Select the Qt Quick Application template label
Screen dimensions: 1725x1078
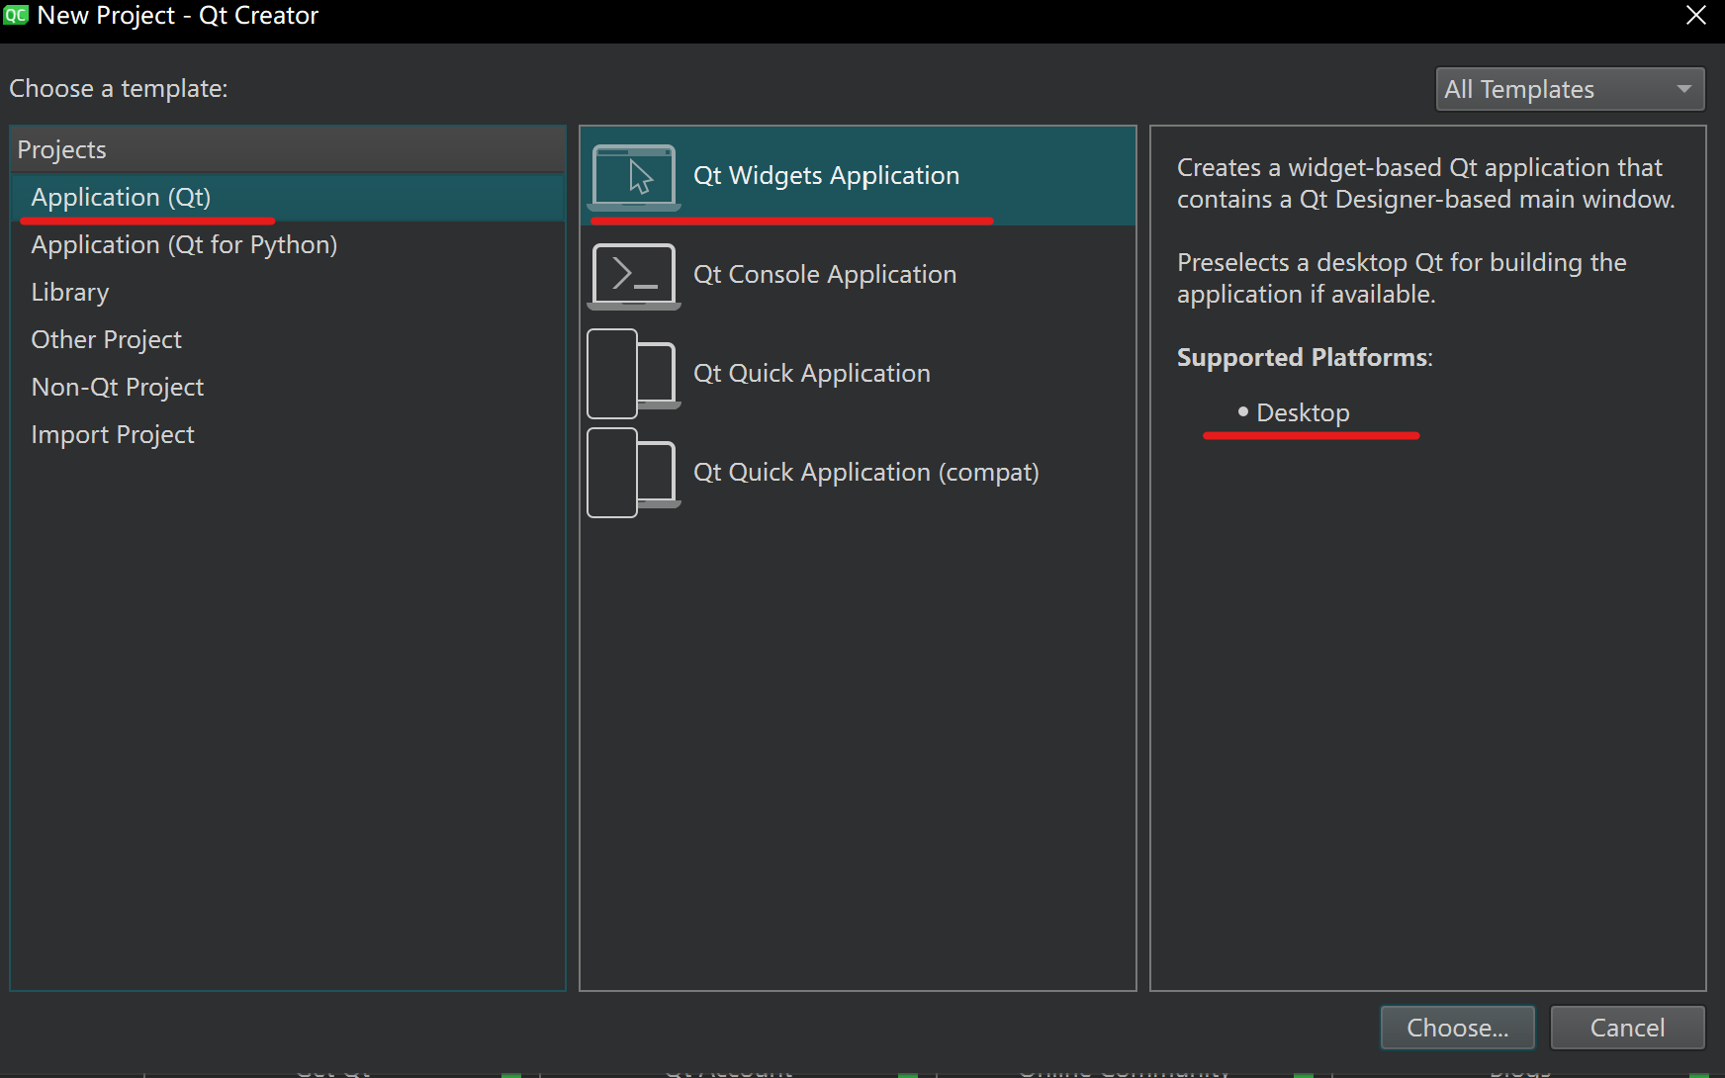click(x=811, y=373)
